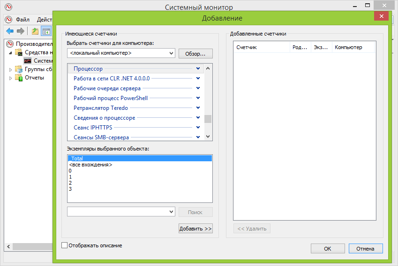Click the gray Forward arrow in toolbar
398x266 pixels.
[20, 31]
